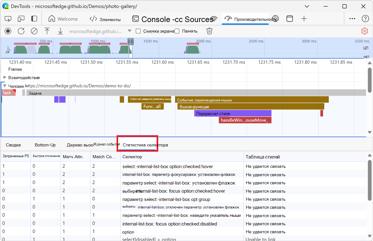Collapse the Человек main thread track
Image resolution: width=373 pixels, height=241 pixels.
tap(5, 86)
